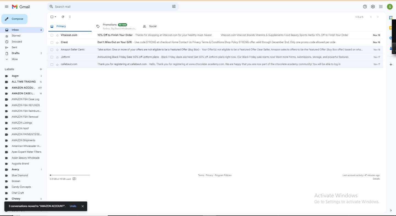Create new label plus icon

(x=41, y=69)
